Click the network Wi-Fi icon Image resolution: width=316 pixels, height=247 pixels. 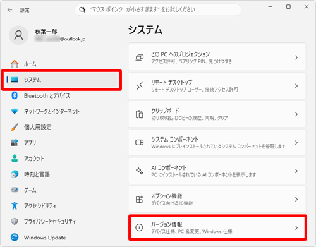[x=15, y=111]
